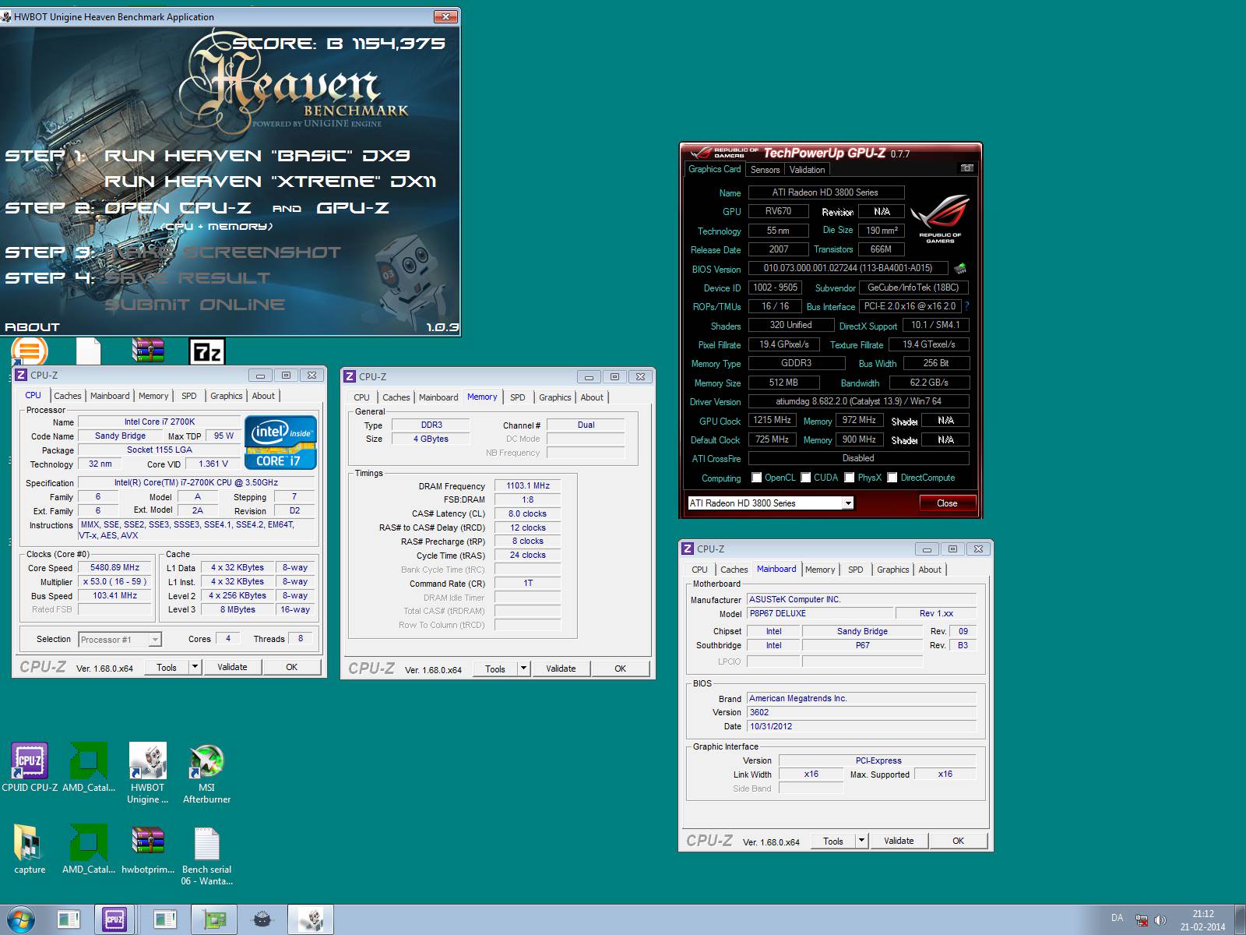Image resolution: width=1246 pixels, height=935 pixels.
Task: Click Tools button in Mainboard window
Action: (x=833, y=841)
